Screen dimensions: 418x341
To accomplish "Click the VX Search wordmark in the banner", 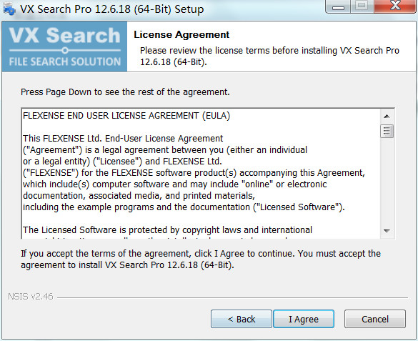I will tap(64, 35).
